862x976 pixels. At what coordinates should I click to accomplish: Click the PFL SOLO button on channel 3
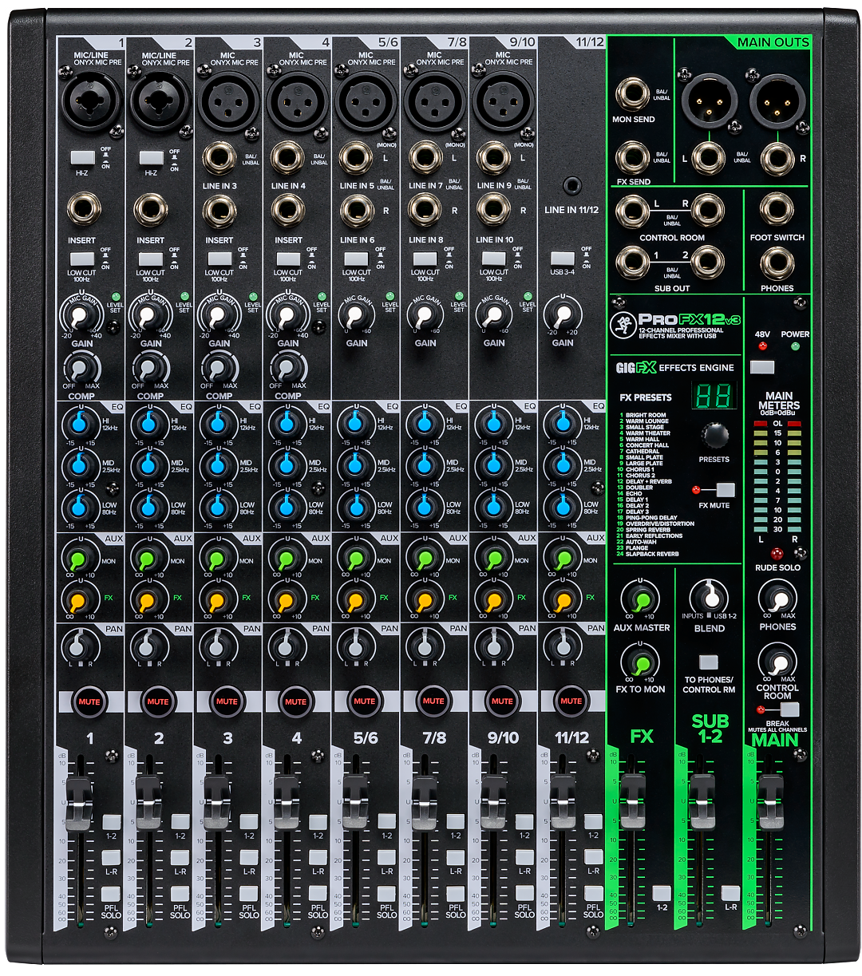click(248, 894)
